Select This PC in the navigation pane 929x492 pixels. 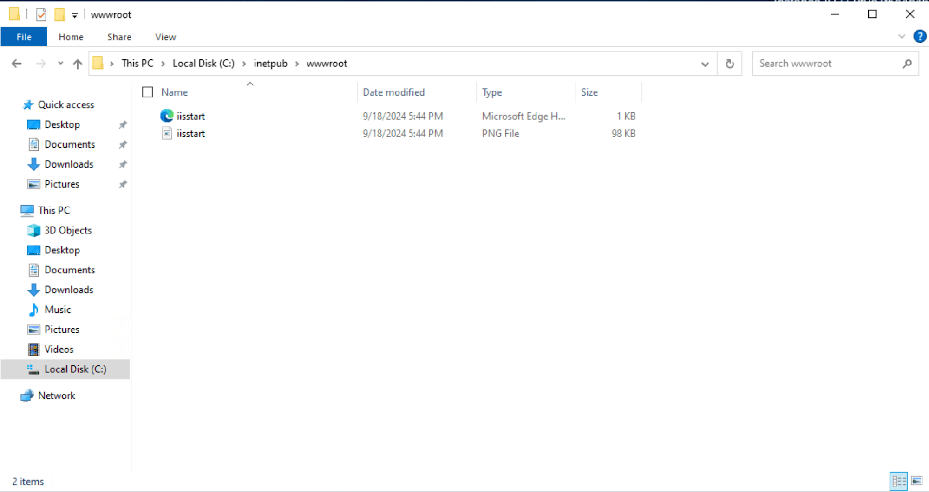(x=54, y=210)
